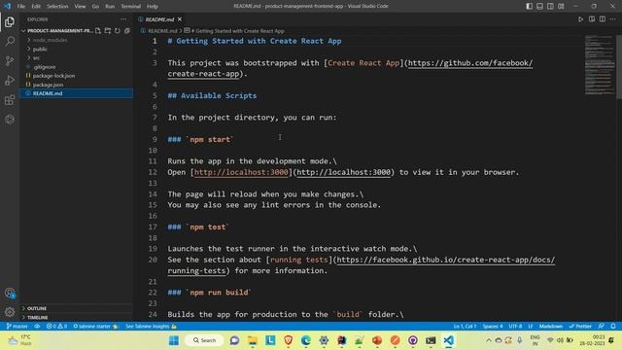This screenshot has height=350, width=622.
Task: Toggle the primary side bar layout icon
Action: pos(529,6)
